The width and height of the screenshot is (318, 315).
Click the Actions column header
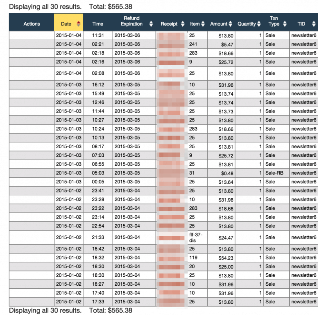[31, 24]
